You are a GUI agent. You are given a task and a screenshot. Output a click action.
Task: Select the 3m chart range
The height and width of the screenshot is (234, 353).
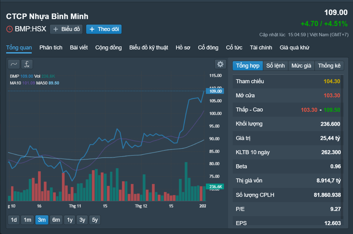42,220
